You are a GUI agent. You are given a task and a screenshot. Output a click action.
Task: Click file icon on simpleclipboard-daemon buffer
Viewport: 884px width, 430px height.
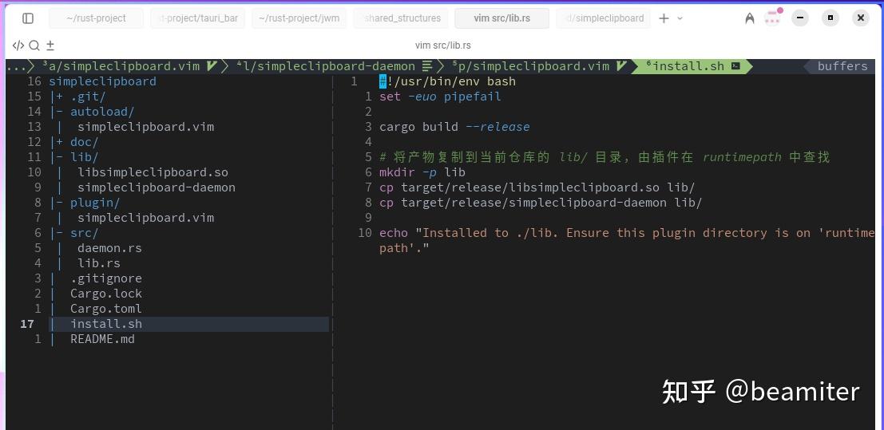426,66
